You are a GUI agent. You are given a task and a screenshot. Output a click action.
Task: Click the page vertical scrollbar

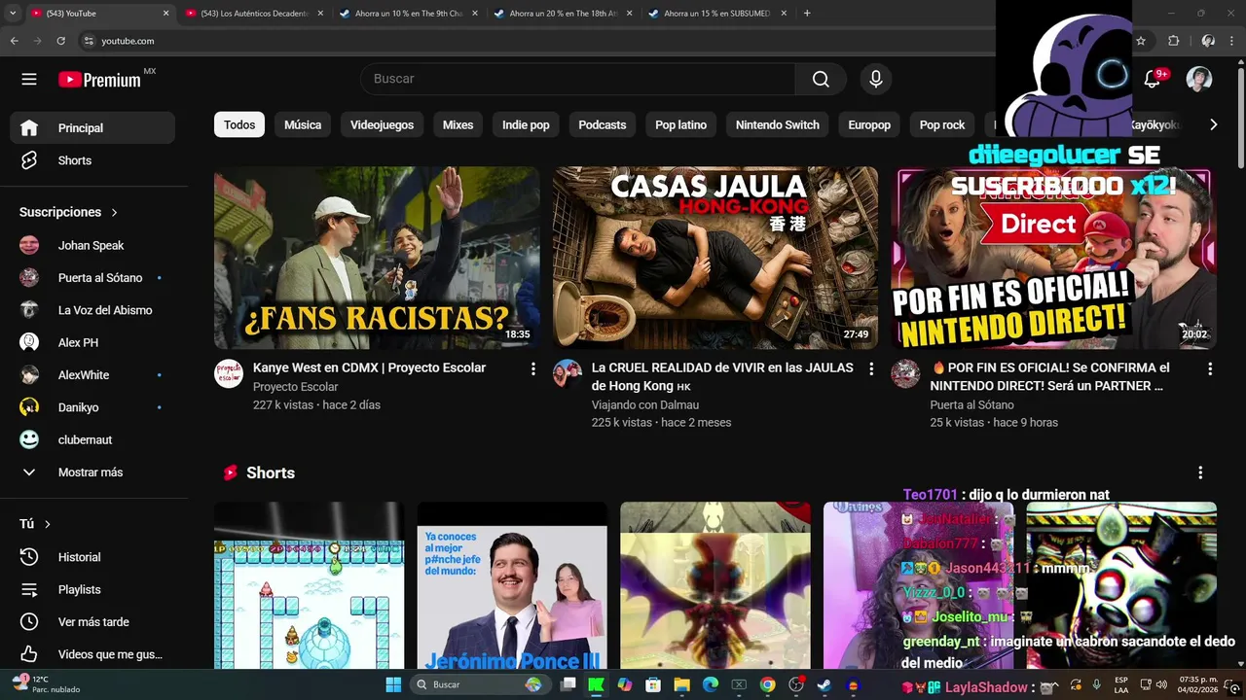[x=1240, y=117]
